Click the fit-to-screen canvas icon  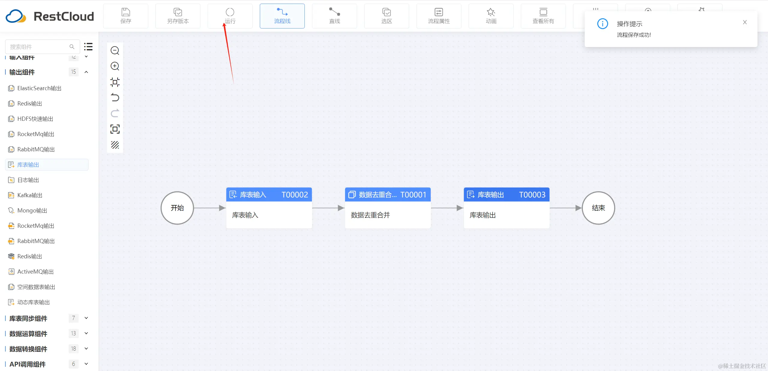[x=115, y=129]
